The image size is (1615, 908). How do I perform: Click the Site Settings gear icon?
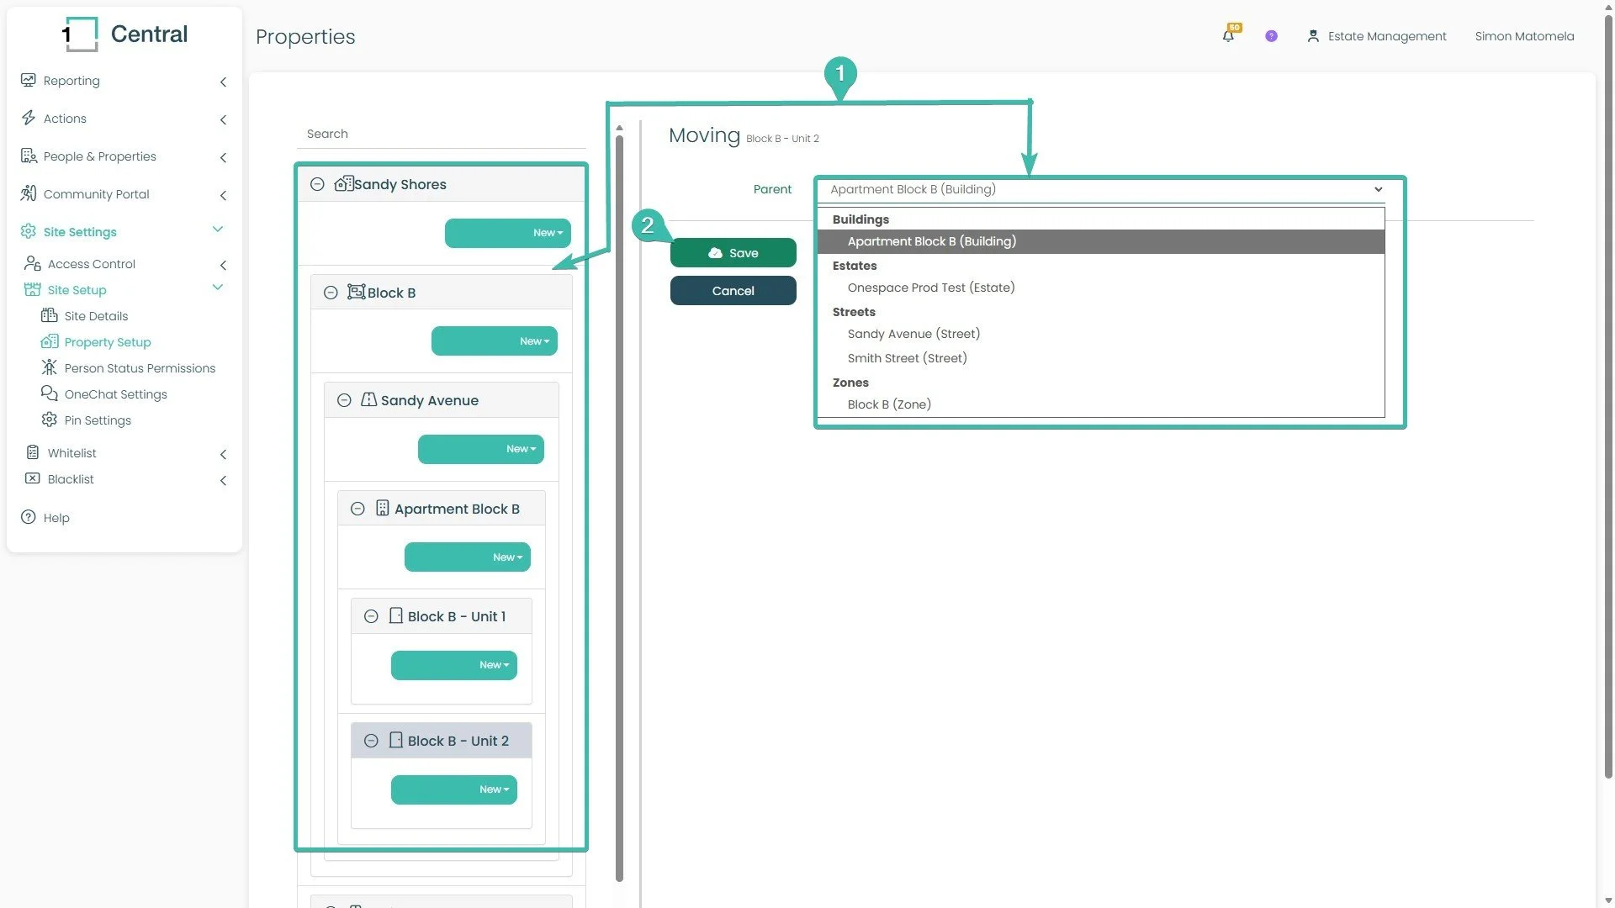(x=29, y=231)
